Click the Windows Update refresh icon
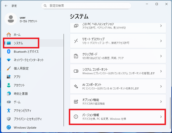 [9, 127]
